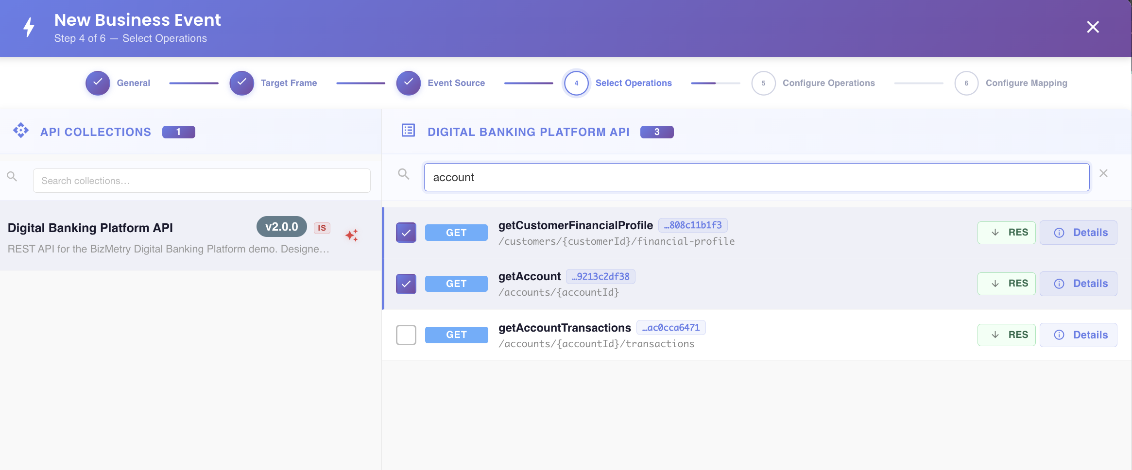Click the getAccountTransactions operation name
This screenshot has height=470, width=1132.
(x=565, y=328)
